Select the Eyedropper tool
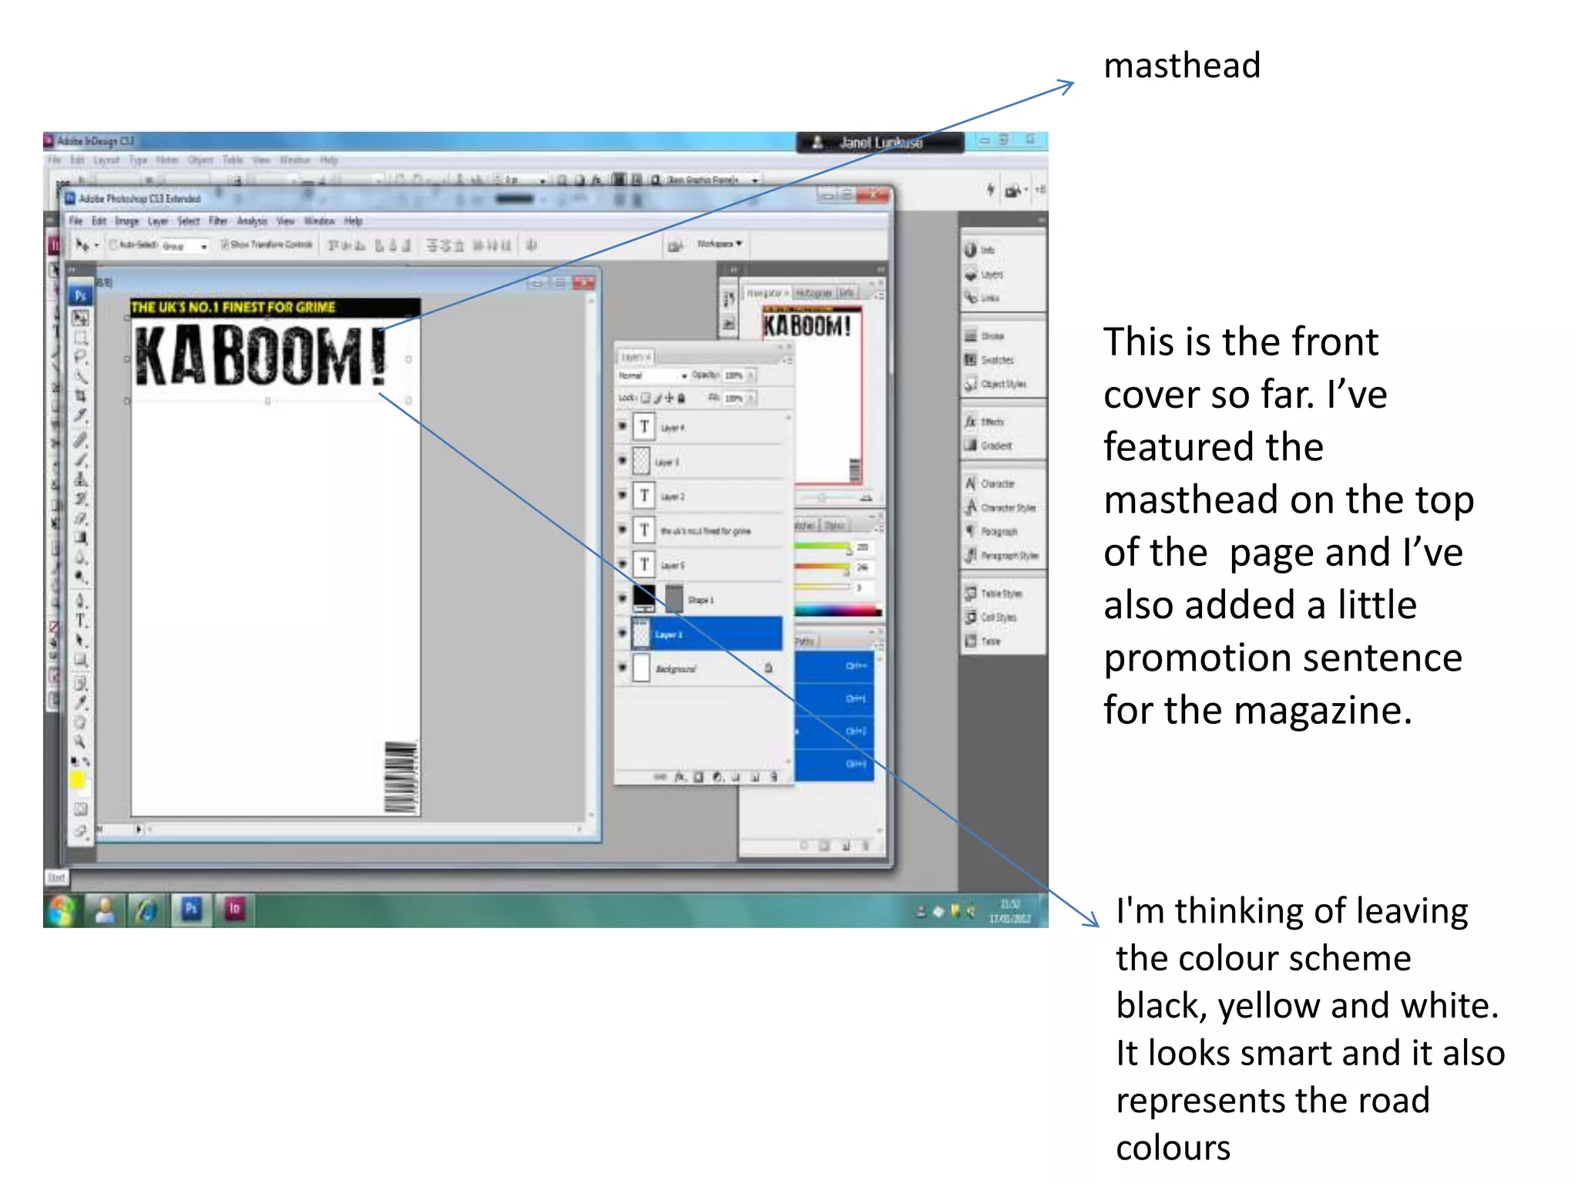Image resolution: width=1578 pixels, height=1184 pixels. tap(80, 702)
